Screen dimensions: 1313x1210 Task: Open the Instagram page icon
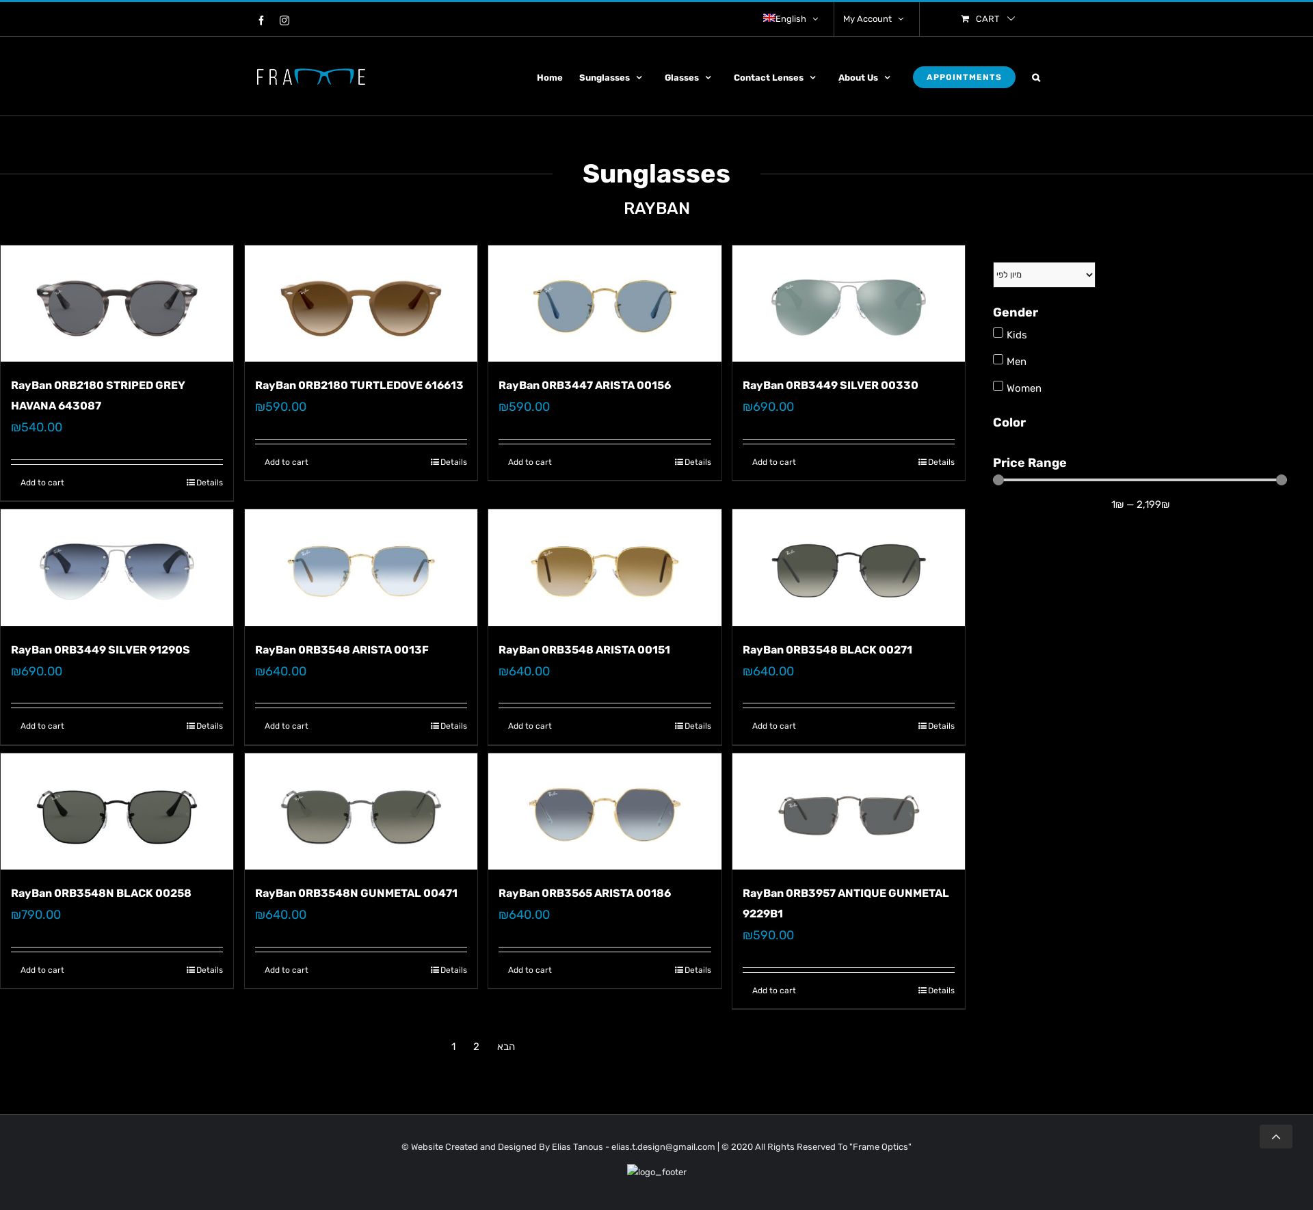(284, 21)
